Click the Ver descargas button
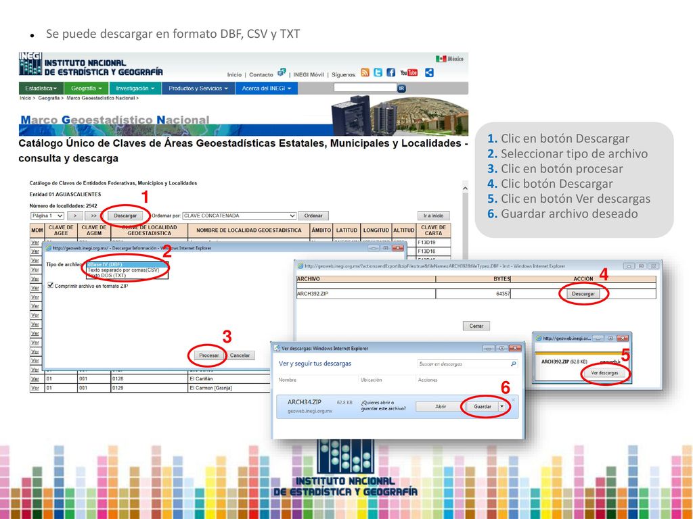The image size is (693, 519). tap(604, 373)
